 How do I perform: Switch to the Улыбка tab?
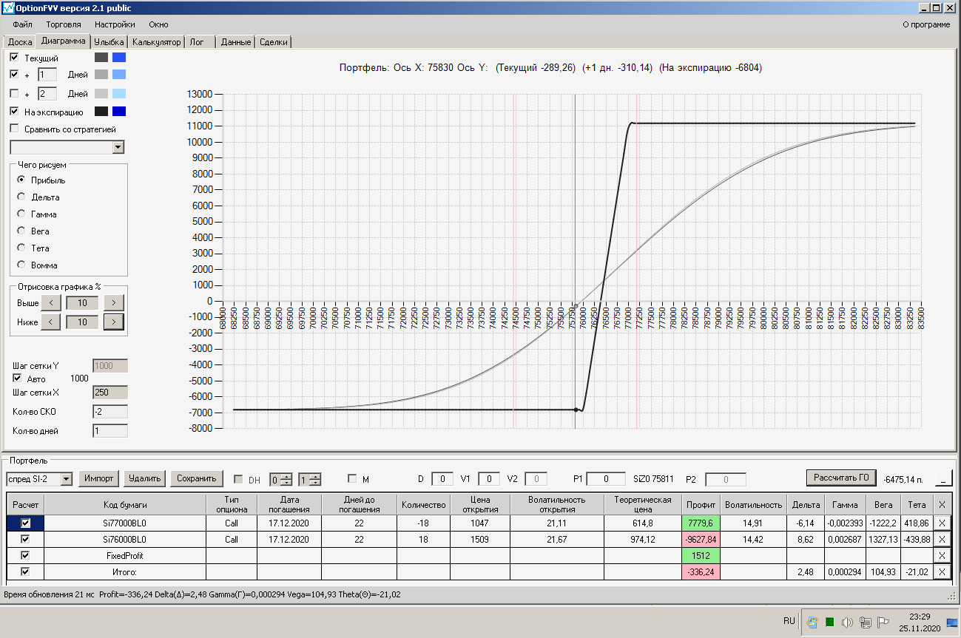click(109, 42)
